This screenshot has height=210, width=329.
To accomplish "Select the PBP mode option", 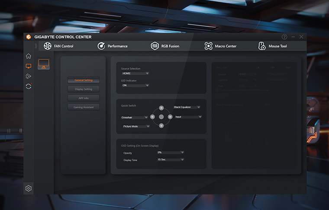I will click(288, 68).
